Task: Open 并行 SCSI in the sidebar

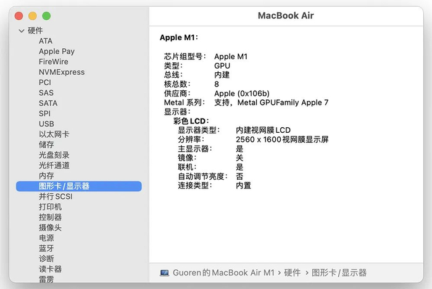Action: pyautogui.click(x=56, y=196)
